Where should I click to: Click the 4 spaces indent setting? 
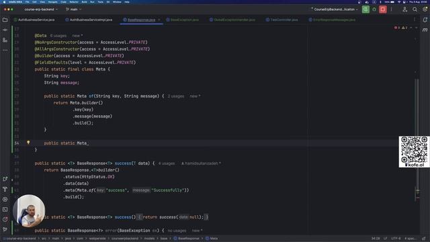[410, 239]
